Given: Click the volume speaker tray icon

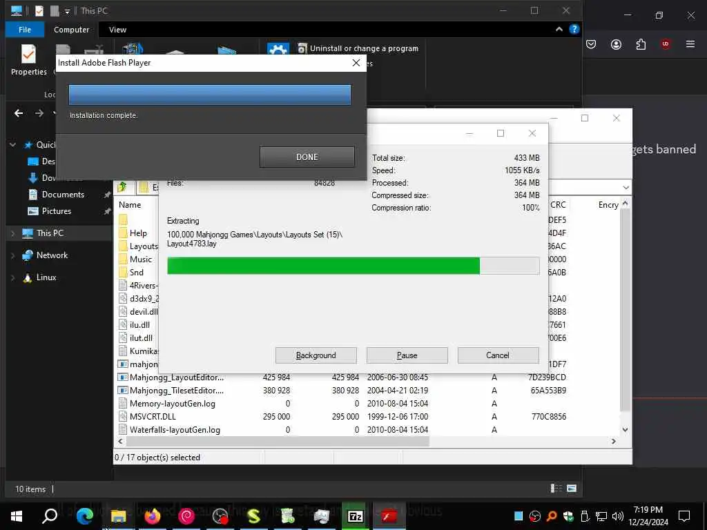Looking at the screenshot, I should click(617, 516).
